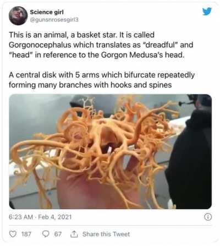
Task: Click the first line of the tweet about an animal
Action: point(82,35)
